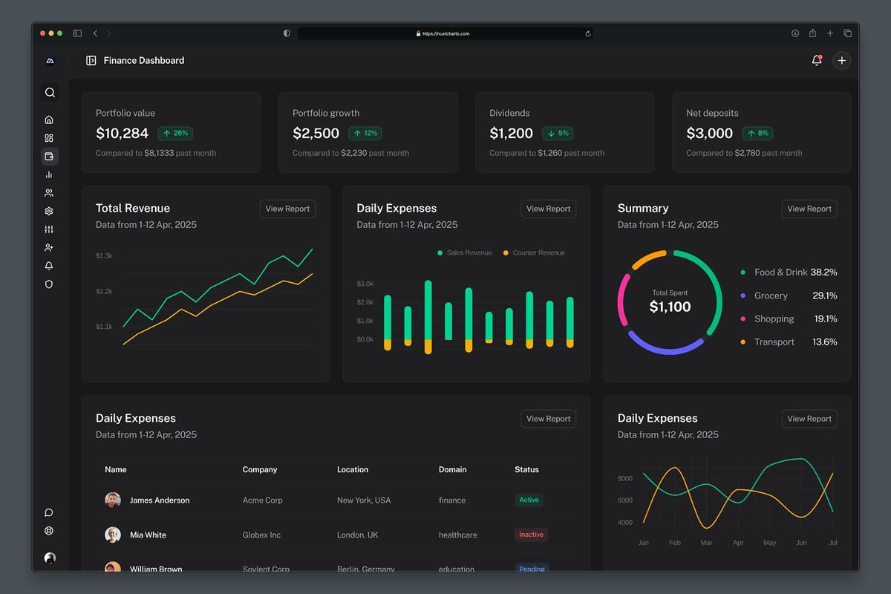Click the 12% badge on Portfolio growth

[365, 134]
